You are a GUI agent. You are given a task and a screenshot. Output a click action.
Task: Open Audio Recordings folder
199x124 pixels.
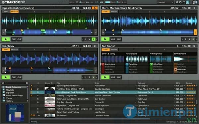14,96
